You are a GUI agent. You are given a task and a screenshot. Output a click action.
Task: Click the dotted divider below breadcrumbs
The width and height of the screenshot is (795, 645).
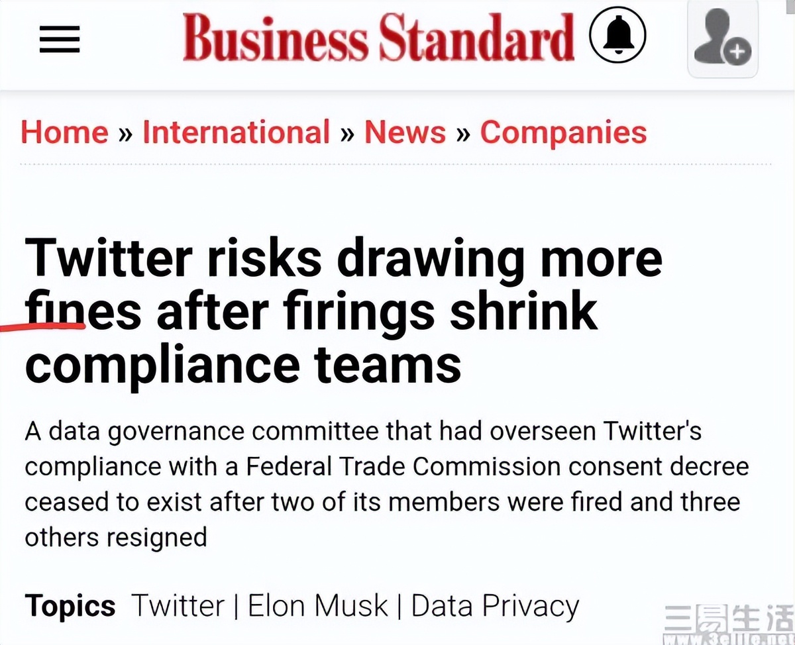(396, 164)
